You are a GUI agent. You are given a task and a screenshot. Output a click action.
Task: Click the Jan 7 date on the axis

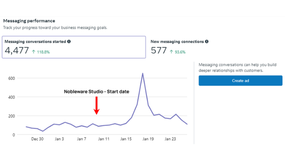click(x=81, y=139)
